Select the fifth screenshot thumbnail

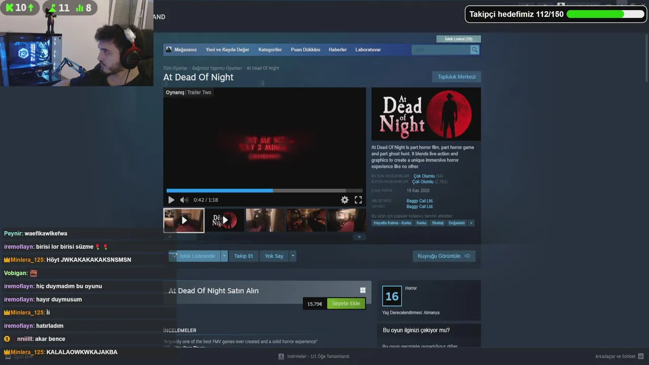[x=346, y=221]
